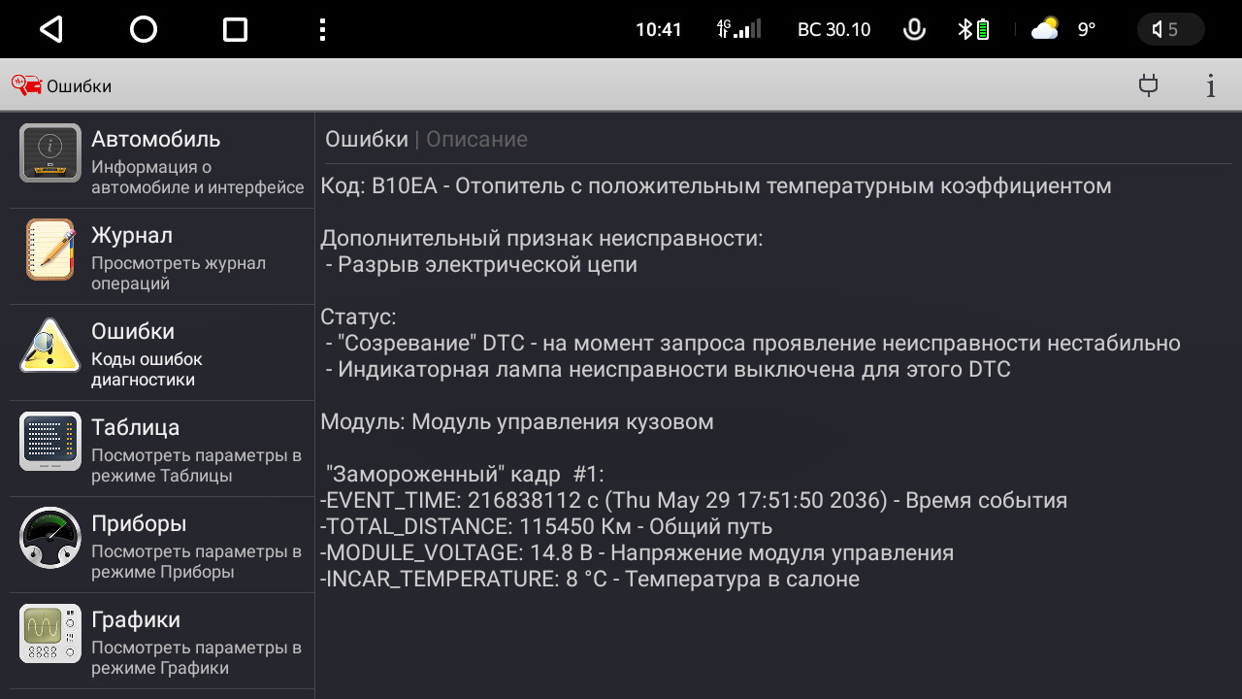Tap the B10EA error code line
Viewport: 1242px width, 699px height.
coord(715,185)
